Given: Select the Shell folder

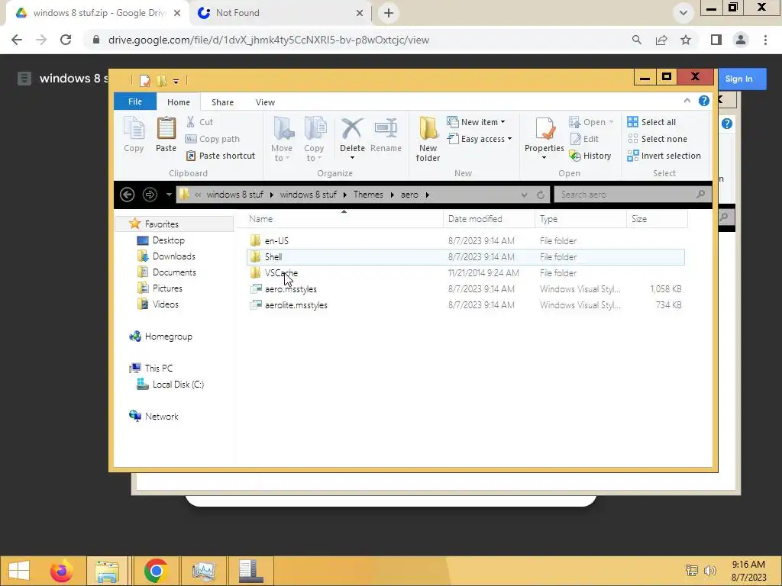Looking at the screenshot, I should click(465, 256).
